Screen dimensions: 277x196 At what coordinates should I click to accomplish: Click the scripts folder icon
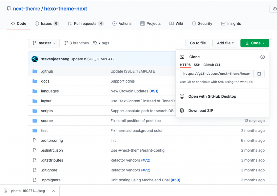35,111
